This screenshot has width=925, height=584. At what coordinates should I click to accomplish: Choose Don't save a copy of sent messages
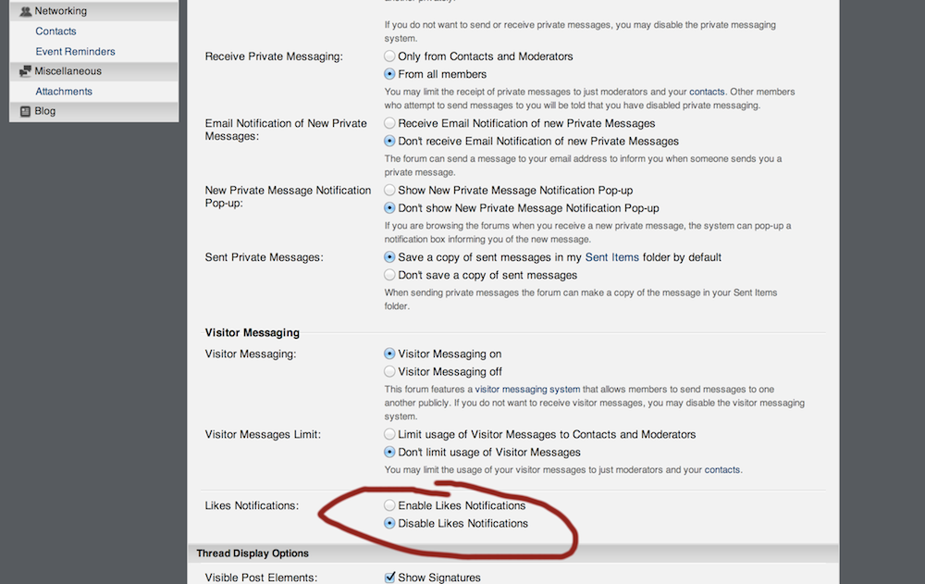pos(389,275)
